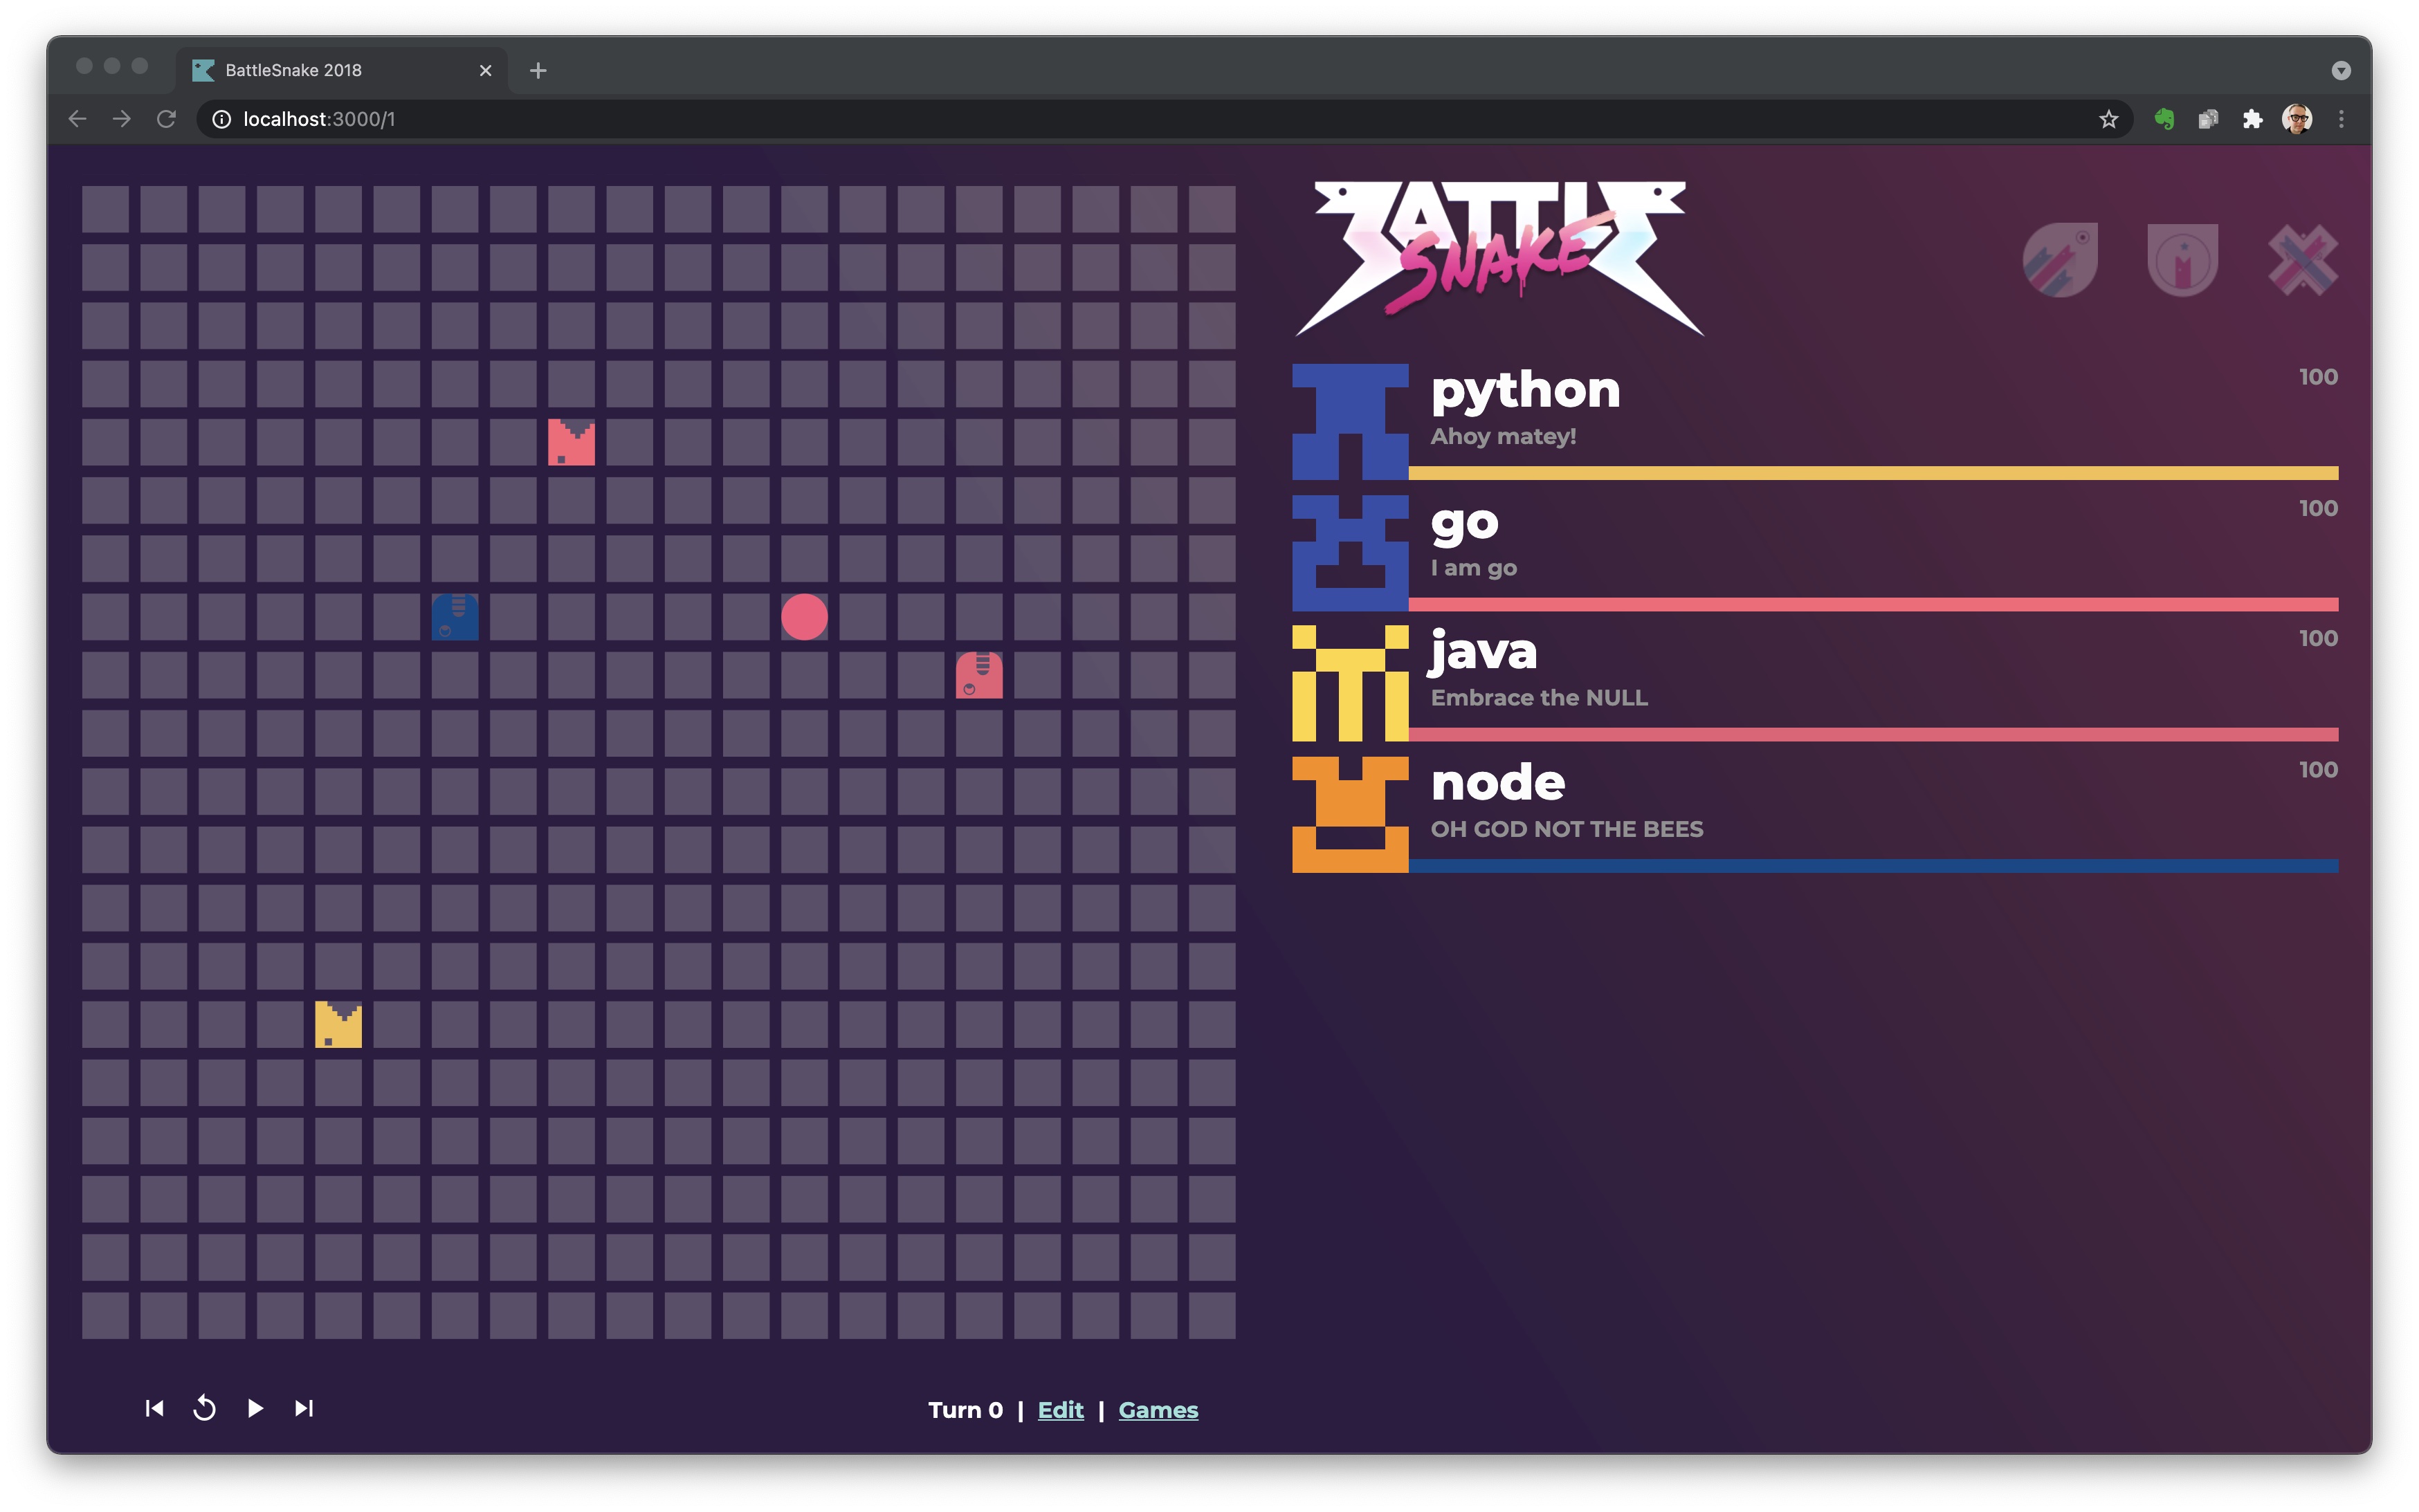The height and width of the screenshot is (1512, 2419).
Task: Open the browser Extensions puzzle icon
Action: 2252,120
